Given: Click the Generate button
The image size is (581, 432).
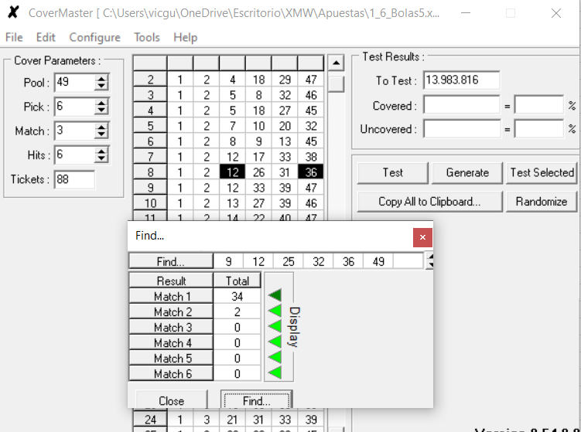Looking at the screenshot, I should 467,173.
